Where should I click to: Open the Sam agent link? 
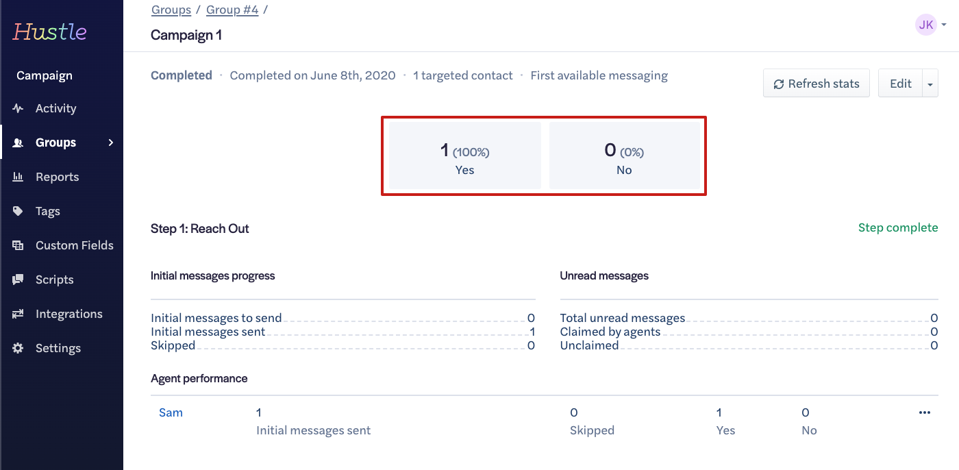(x=171, y=412)
